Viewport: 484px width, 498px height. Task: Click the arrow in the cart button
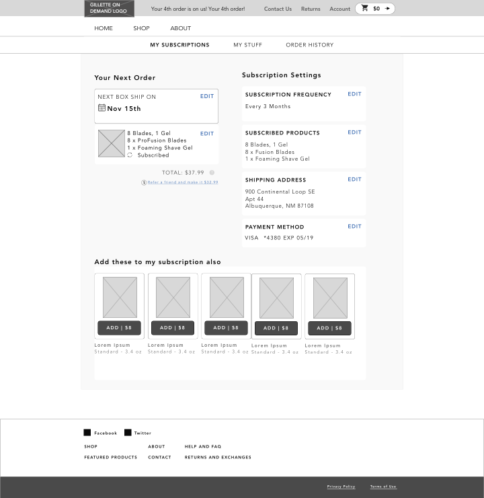coord(387,9)
